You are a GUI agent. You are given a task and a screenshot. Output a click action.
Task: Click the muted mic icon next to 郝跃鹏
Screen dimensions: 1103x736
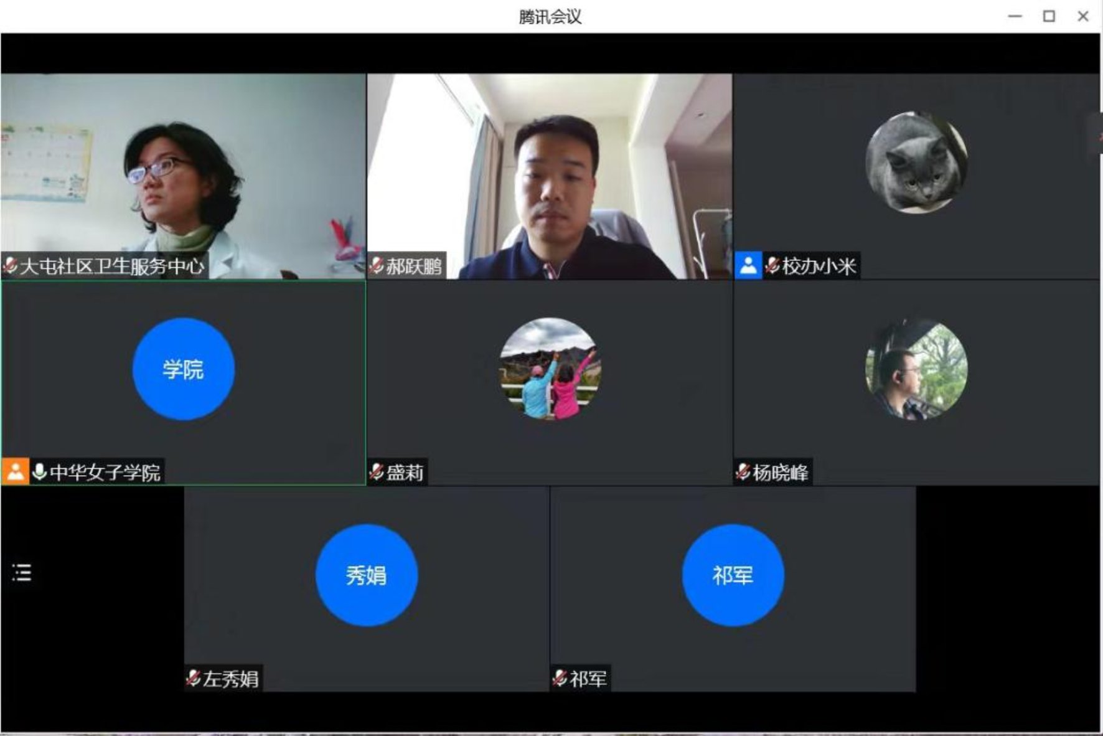click(x=376, y=266)
